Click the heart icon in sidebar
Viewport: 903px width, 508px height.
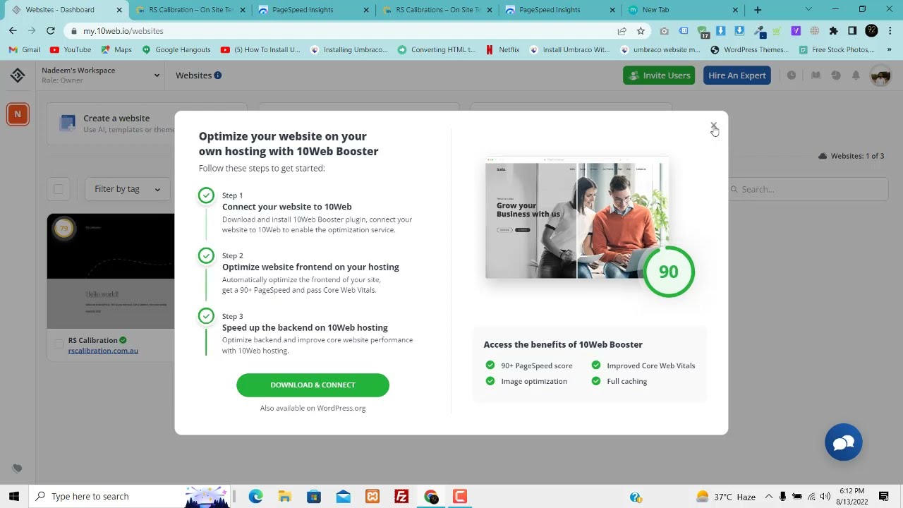(18, 468)
